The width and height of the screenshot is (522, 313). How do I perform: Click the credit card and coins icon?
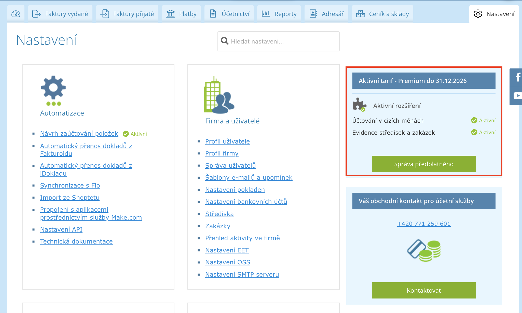coord(424,251)
